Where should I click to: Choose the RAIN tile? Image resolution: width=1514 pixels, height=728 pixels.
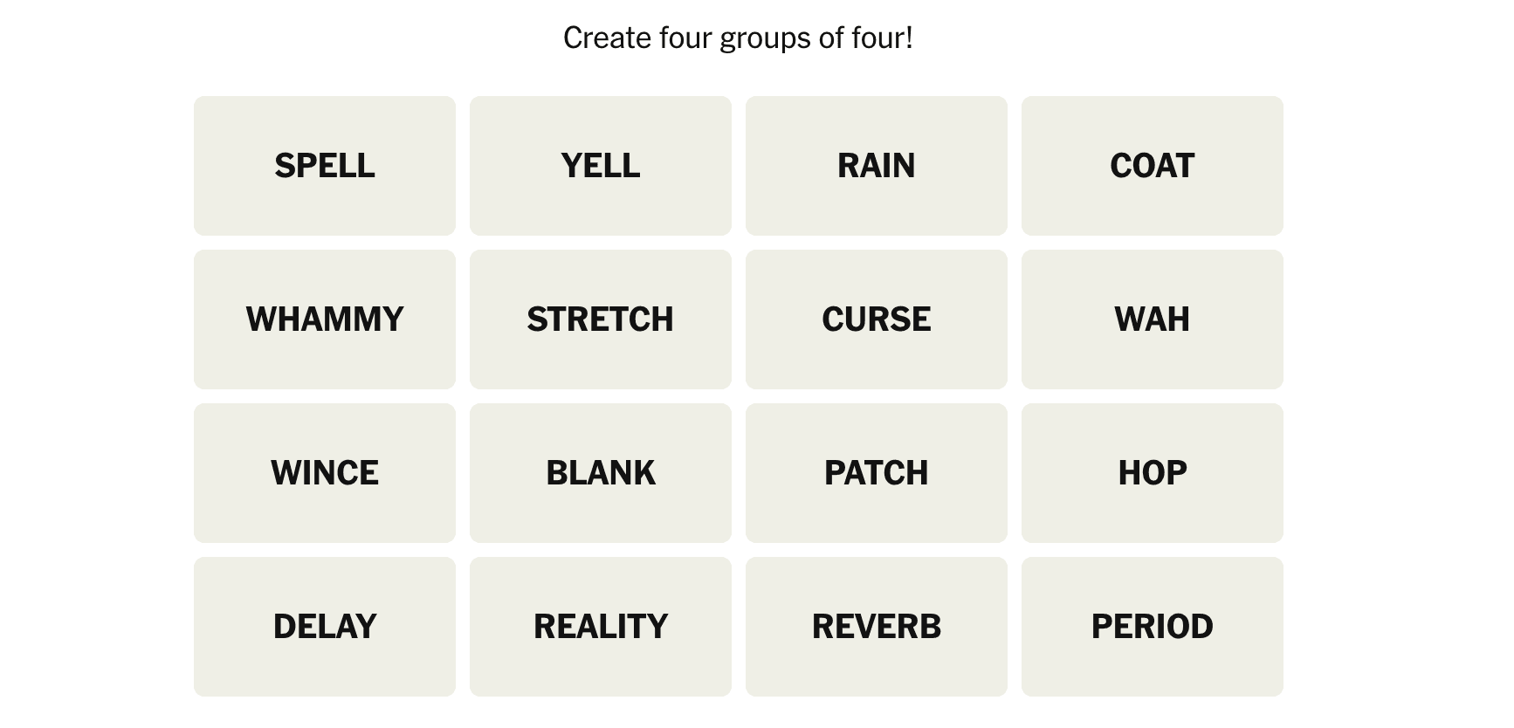tap(877, 166)
